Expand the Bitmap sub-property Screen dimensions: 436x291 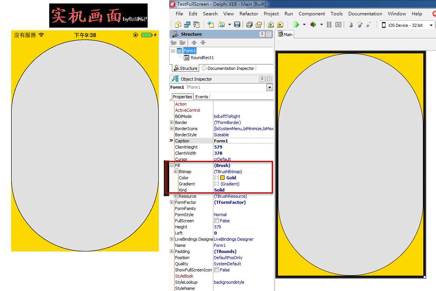tap(175, 171)
